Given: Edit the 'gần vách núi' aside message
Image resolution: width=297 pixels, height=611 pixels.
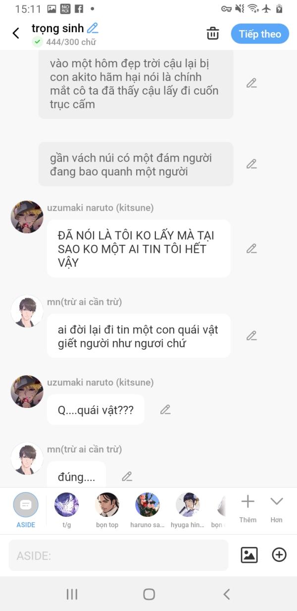Looking at the screenshot, I should tap(251, 164).
